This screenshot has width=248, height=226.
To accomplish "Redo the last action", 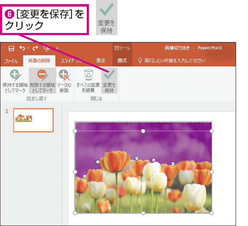I will click(35, 48).
